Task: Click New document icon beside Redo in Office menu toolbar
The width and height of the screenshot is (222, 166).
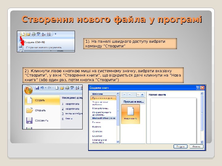Action: tap(57, 88)
